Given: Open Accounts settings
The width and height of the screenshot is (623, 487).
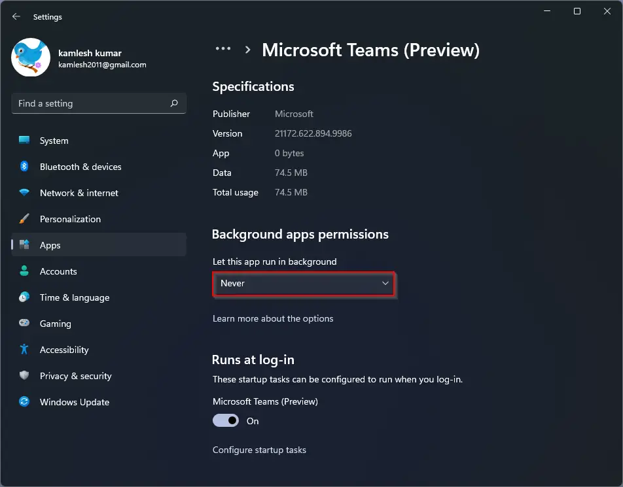Looking at the screenshot, I should 99,271.
